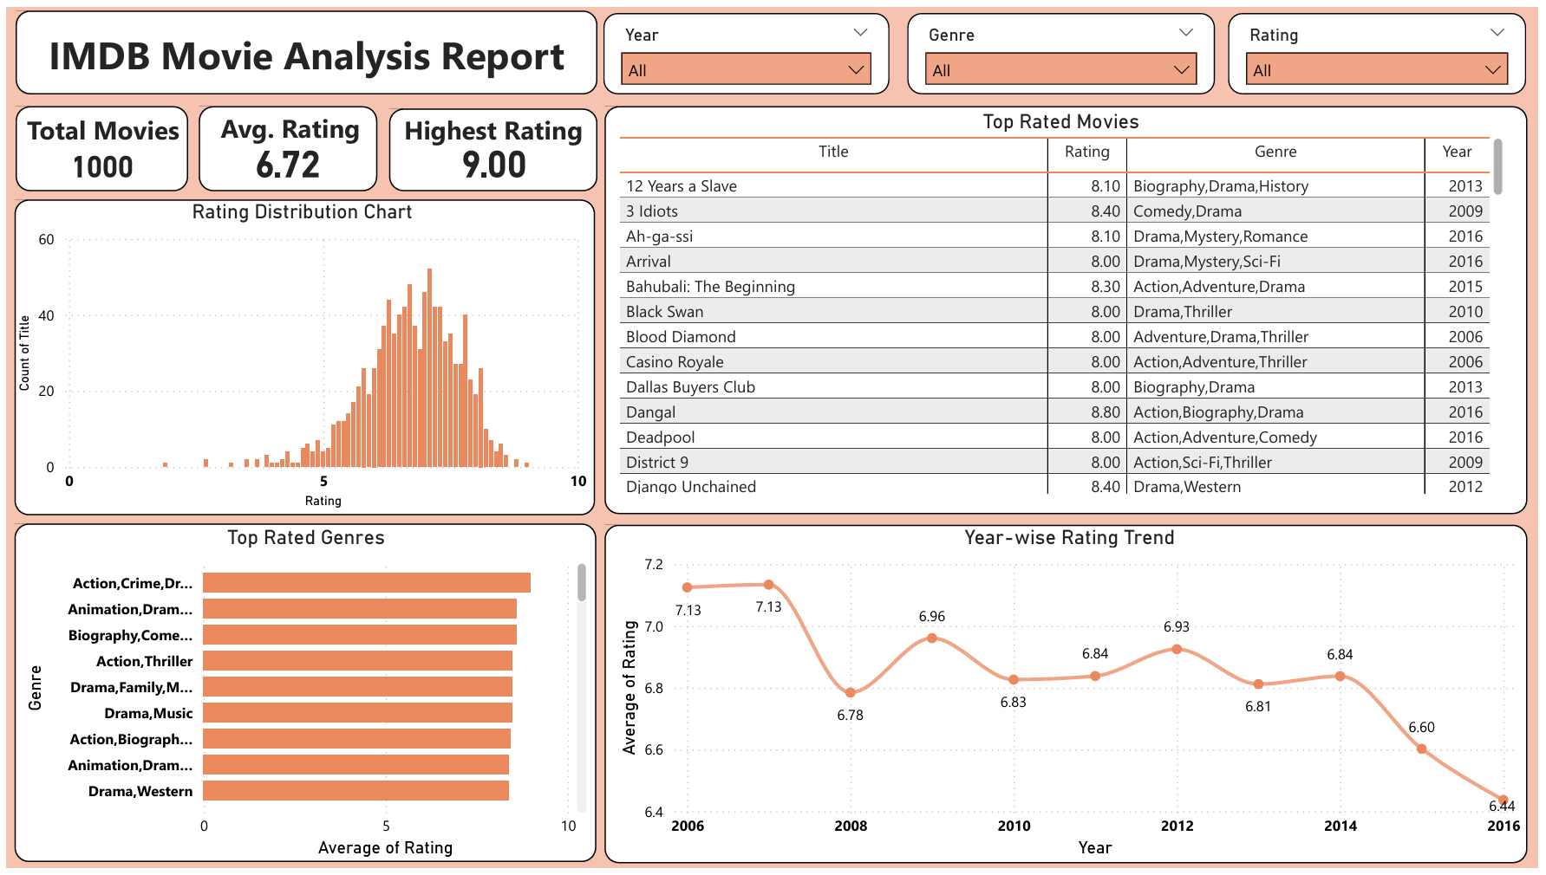Image resolution: width=1546 pixels, height=875 pixels.
Task: Click the 2016 data point valued 6.44
Action: coord(1504,800)
